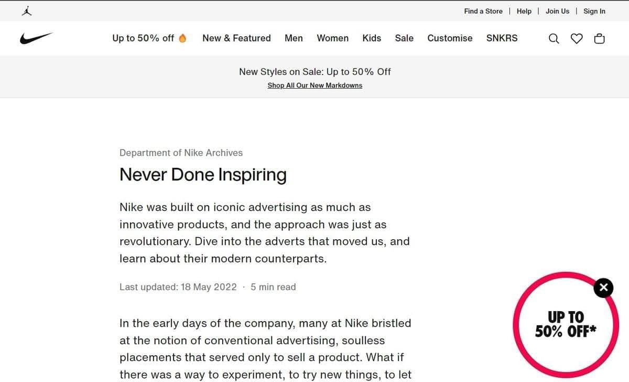Expand the Women navigation menu
Image resolution: width=629 pixels, height=382 pixels.
click(x=332, y=38)
